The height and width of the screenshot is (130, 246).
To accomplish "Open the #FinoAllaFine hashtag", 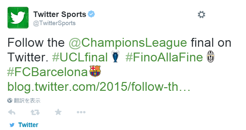I will click(x=164, y=57).
